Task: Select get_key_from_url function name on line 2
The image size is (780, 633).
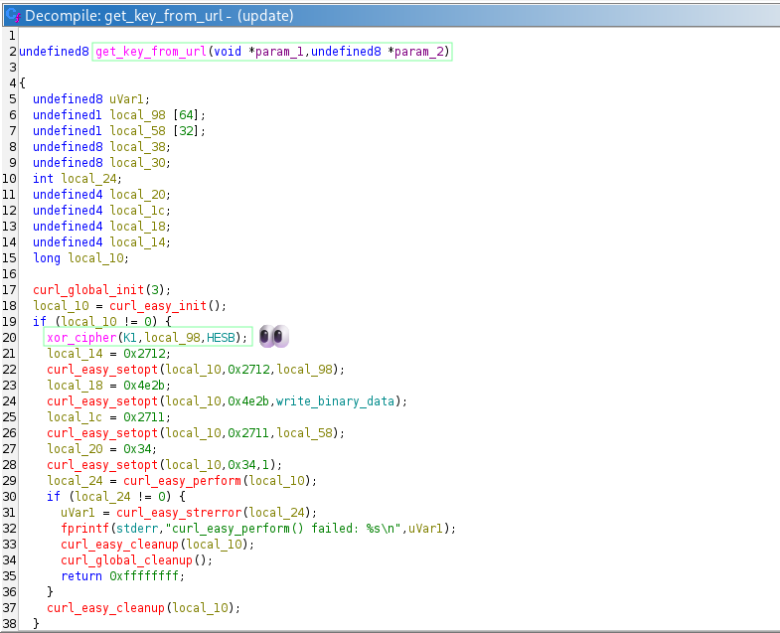Action: 151,52
